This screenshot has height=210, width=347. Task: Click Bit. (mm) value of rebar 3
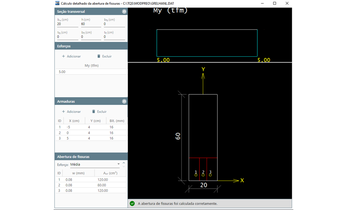pos(111,138)
